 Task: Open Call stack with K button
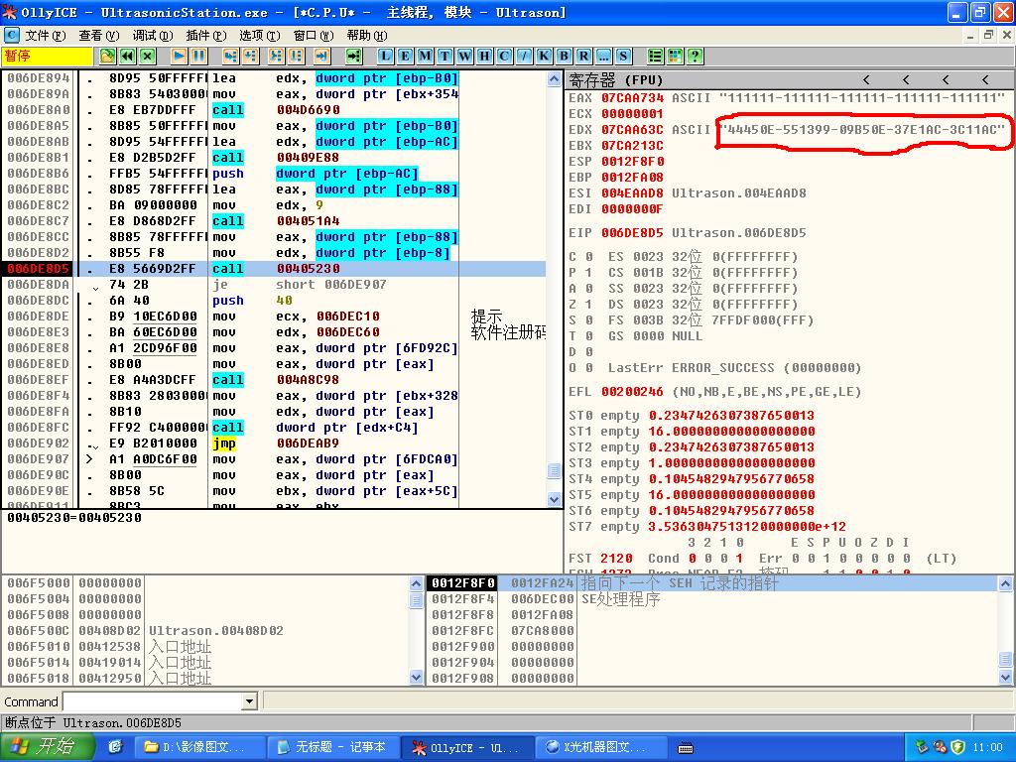click(x=545, y=57)
